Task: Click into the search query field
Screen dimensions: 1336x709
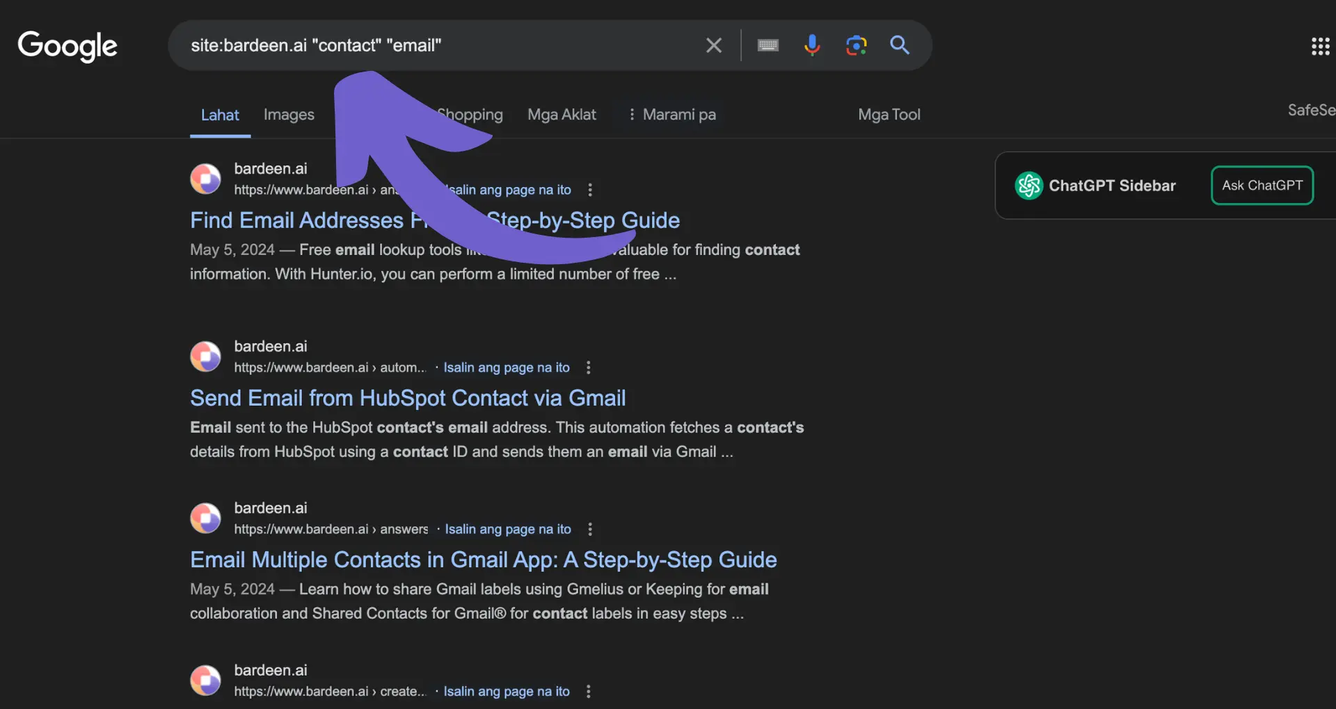Action: pos(438,45)
